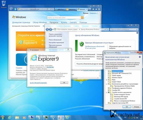Viewport: 143px width, 120px height.
Task: Click OK in the Windows Components dialog
Action: (127, 107)
